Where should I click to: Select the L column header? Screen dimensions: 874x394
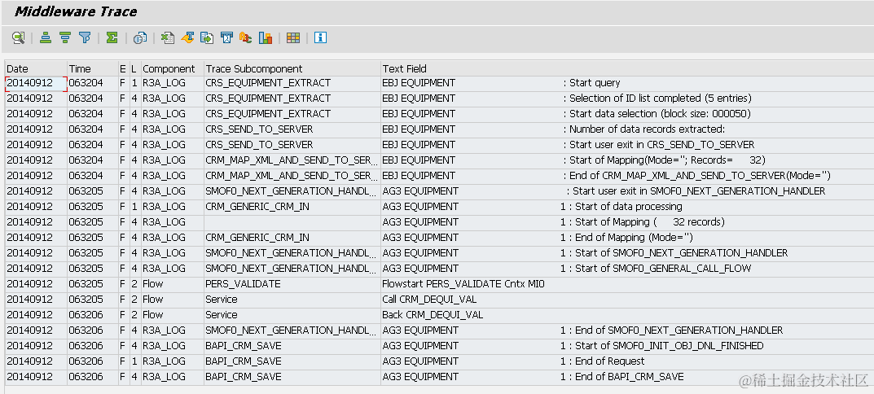pos(135,68)
